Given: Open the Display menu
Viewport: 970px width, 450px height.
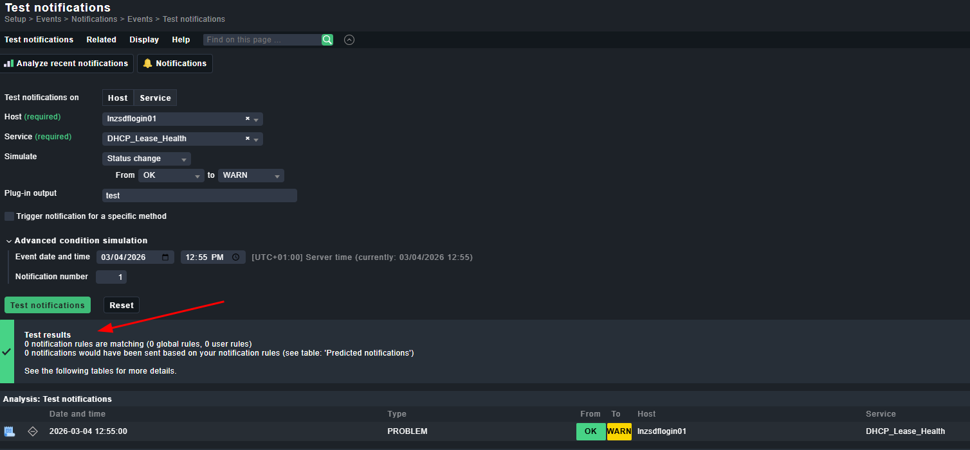Looking at the screenshot, I should [x=144, y=40].
